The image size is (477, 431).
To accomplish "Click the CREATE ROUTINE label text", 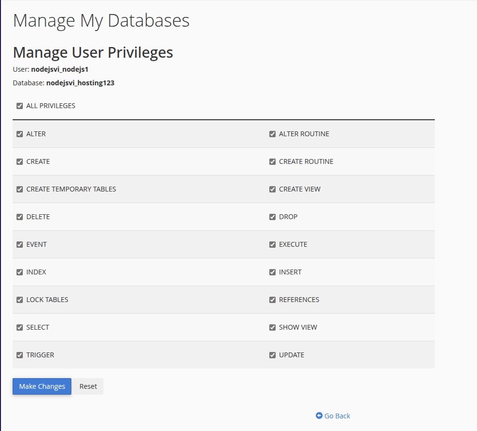I will tap(306, 161).
